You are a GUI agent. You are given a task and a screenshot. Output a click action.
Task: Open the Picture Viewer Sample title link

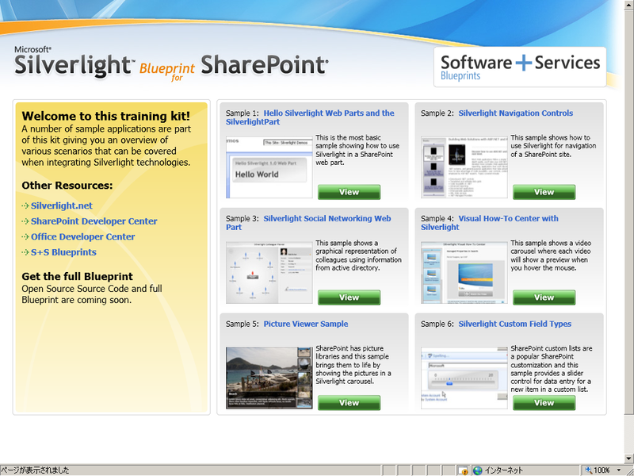point(306,324)
